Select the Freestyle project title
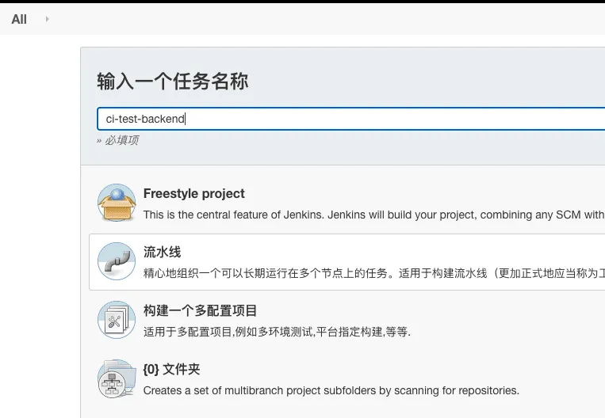Screen dimensions: 605x418 [193, 193]
